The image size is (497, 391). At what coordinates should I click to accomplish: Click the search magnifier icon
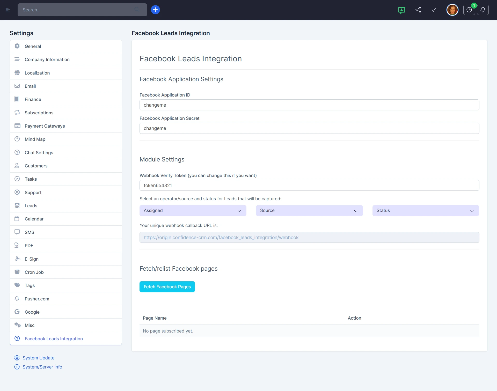(137, 10)
